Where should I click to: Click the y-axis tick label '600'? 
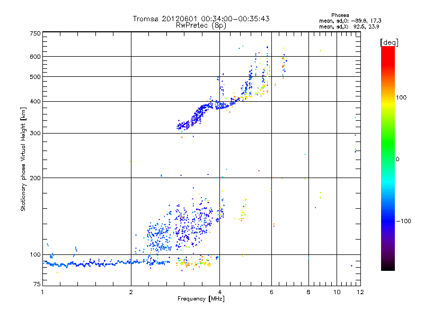35,57
